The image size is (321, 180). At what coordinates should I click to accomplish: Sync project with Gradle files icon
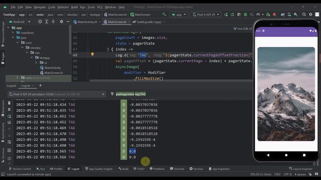[282, 14]
